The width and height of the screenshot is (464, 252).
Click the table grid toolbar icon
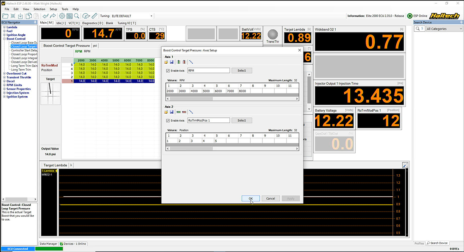point(70,16)
